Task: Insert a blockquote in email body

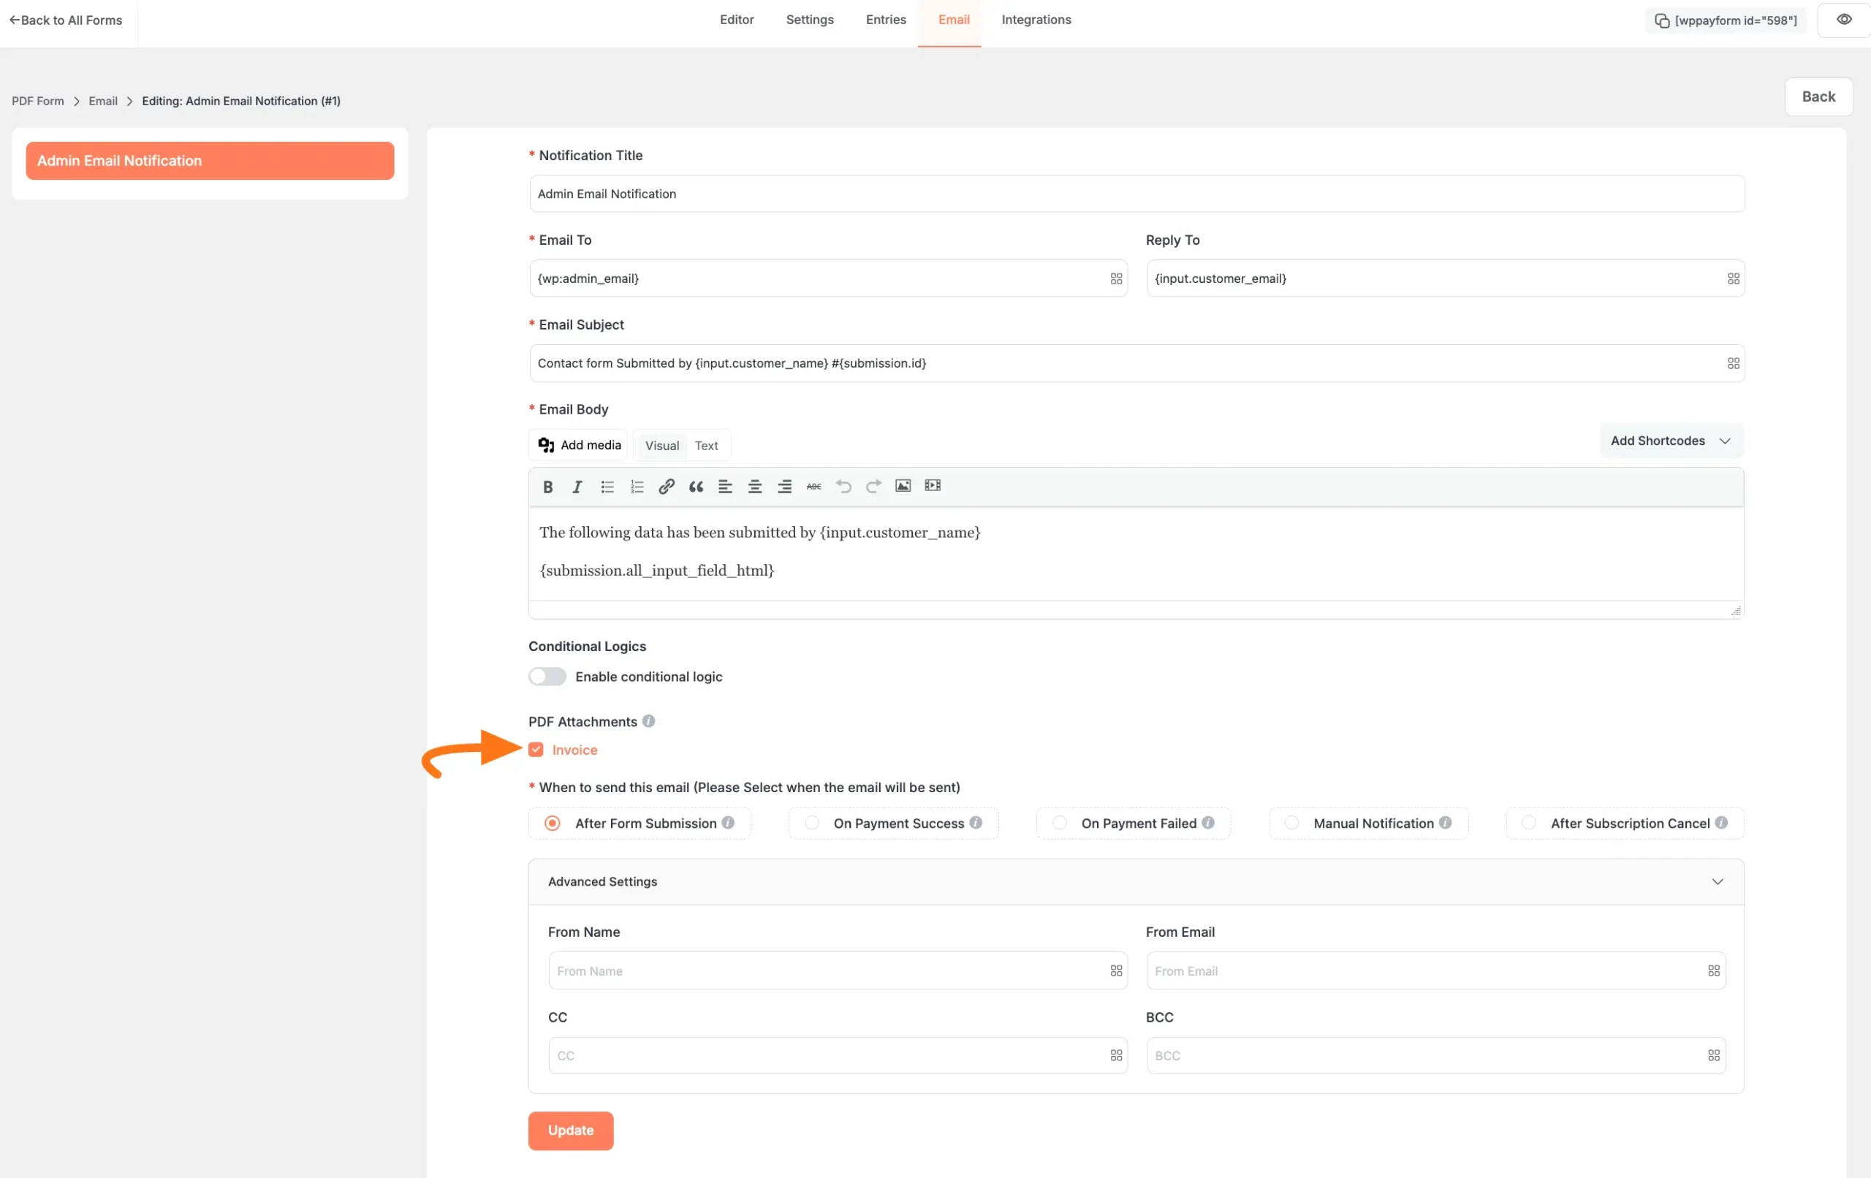Action: coord(695,487)
